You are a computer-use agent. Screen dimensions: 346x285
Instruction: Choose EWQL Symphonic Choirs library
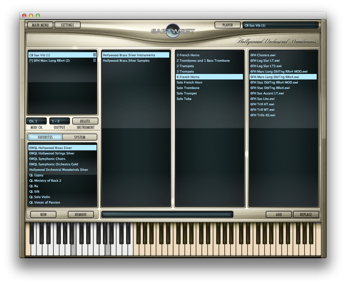pos(62,159)
